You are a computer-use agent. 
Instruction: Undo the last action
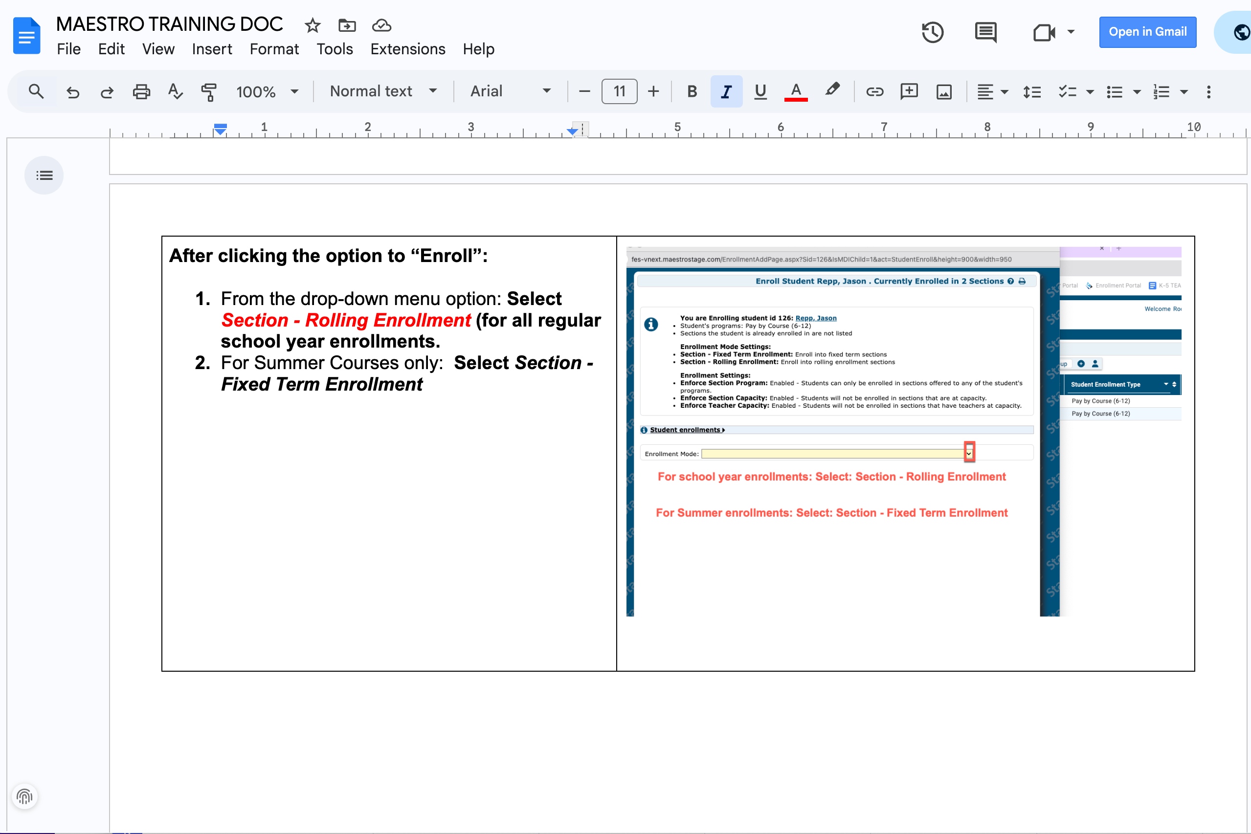coord(72,91)
